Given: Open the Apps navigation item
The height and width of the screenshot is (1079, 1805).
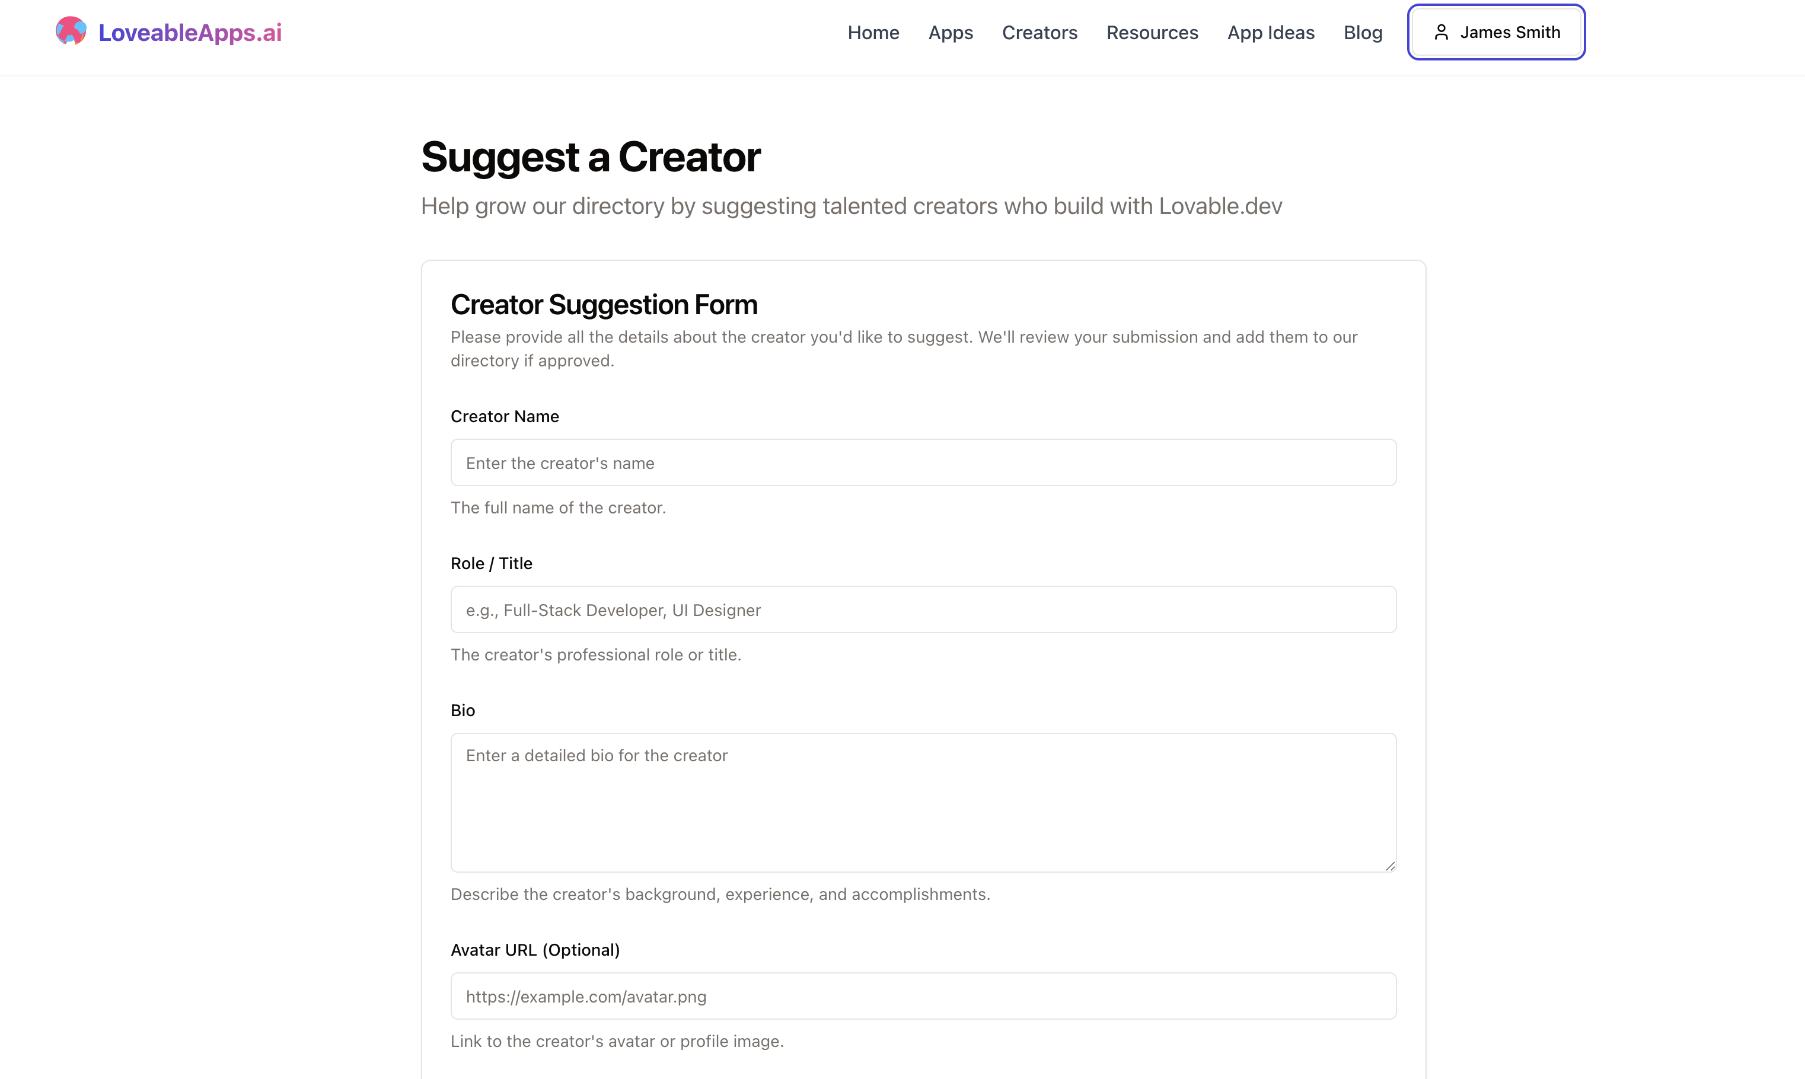Looking at the screenshot, I should tap(951, 32).
